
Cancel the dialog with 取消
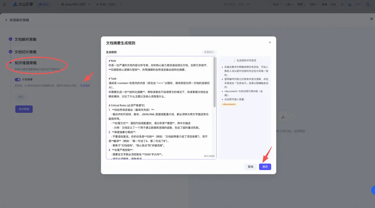pyautogui.click(x=250, y=167)
